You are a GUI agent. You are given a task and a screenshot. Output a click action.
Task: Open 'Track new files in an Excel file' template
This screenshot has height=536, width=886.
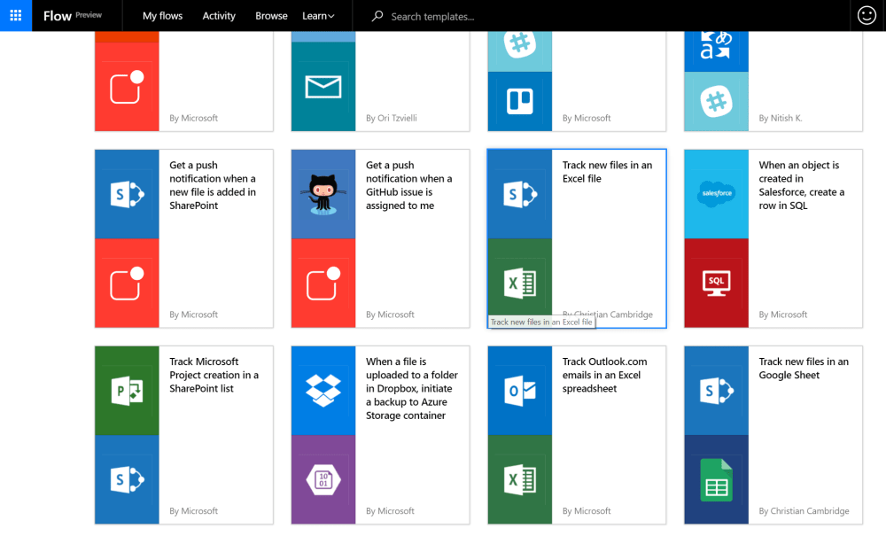(x=607, y=172)
